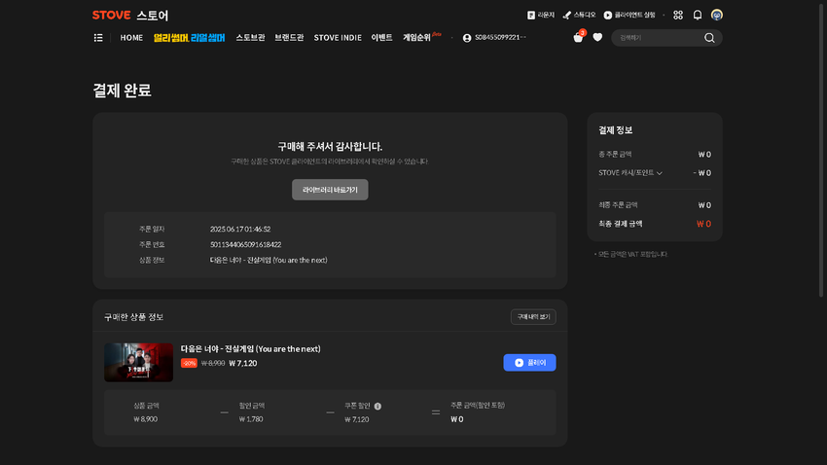Screen dimensions: 827x465
Task: Click the STOVE 스토어 logo
Action: [130, 16]
